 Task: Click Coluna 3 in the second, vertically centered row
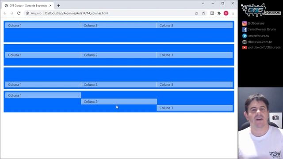point(195,55)
